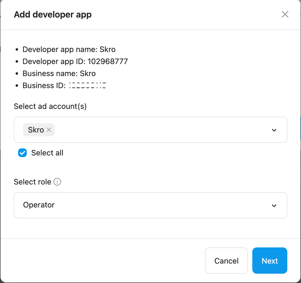Open the Operator role dropdown
The height and width of the screenshot is (283, 301).
[150, 205]
